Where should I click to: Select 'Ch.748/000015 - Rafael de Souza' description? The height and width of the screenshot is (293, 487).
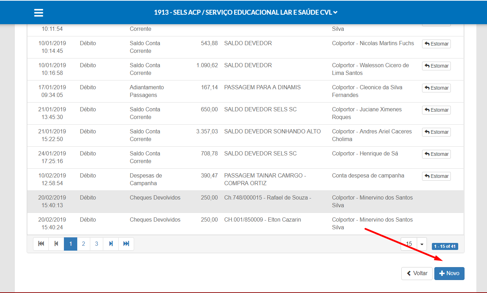pyautogui.click(x=268, y=198)
